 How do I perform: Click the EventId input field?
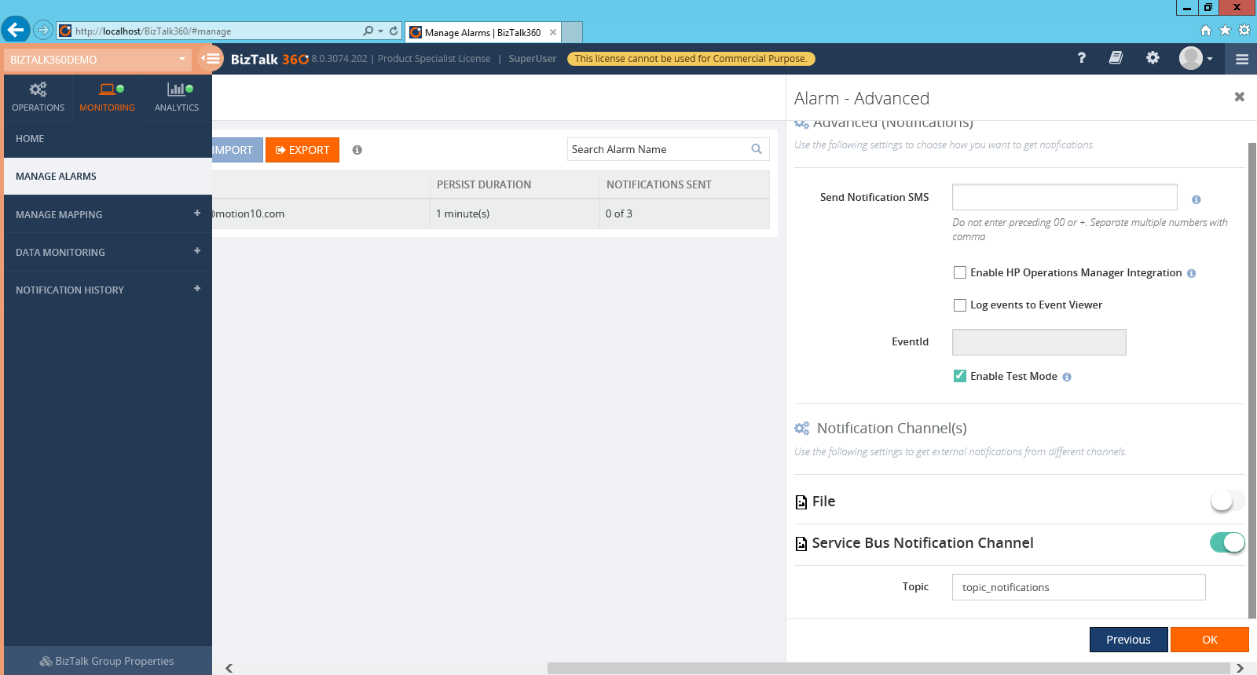coord(1039,342)
